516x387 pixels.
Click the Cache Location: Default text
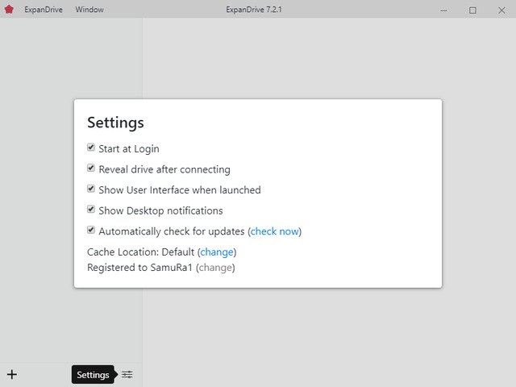point(141,252)
